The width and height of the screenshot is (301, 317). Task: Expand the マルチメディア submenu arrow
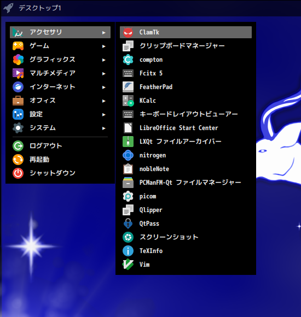click(x=104, y=74)
